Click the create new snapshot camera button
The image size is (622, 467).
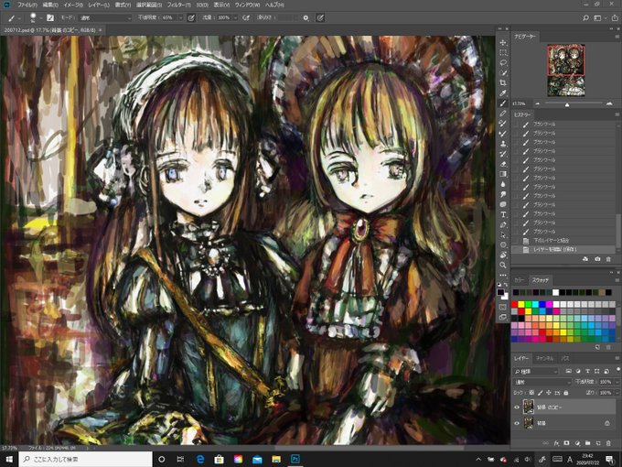pos(597,259)
